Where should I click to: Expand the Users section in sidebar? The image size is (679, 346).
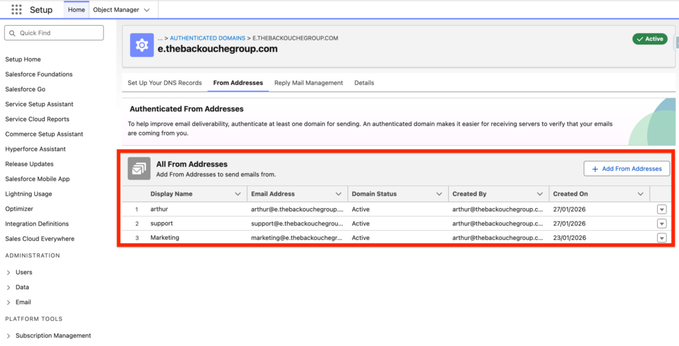[8, 272]
